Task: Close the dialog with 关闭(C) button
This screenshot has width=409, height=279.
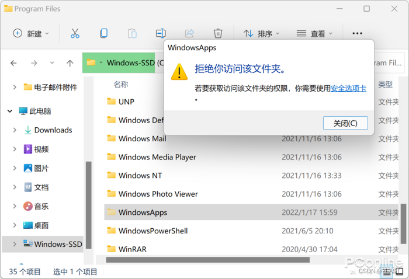Action: coord(345,123)
